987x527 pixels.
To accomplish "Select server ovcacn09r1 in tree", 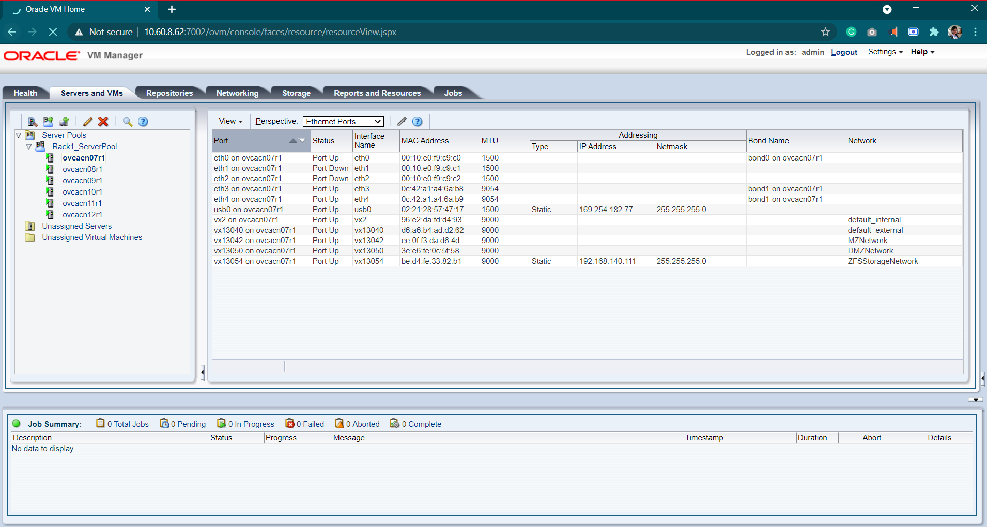I will point(82,181).
